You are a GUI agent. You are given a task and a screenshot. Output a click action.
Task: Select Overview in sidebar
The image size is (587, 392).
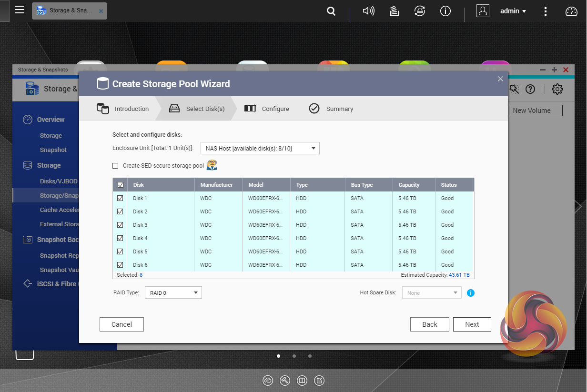coord(51,120)
